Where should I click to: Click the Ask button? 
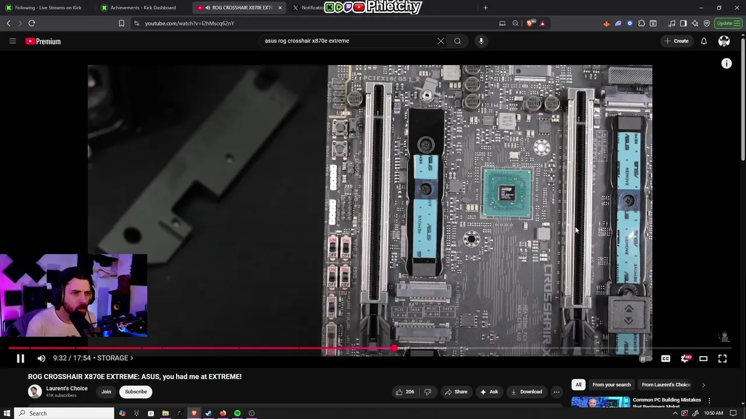488,392
